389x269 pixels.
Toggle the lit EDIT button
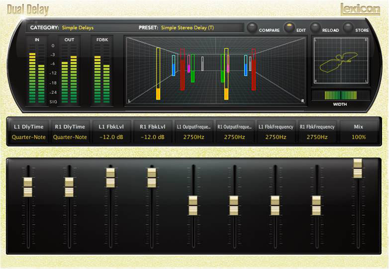click(x=289, y=27)
